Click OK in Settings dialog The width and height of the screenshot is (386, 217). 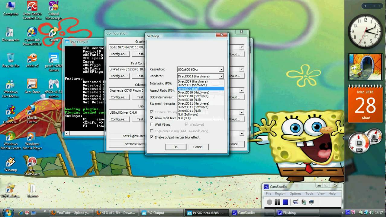tap(175, 147)
